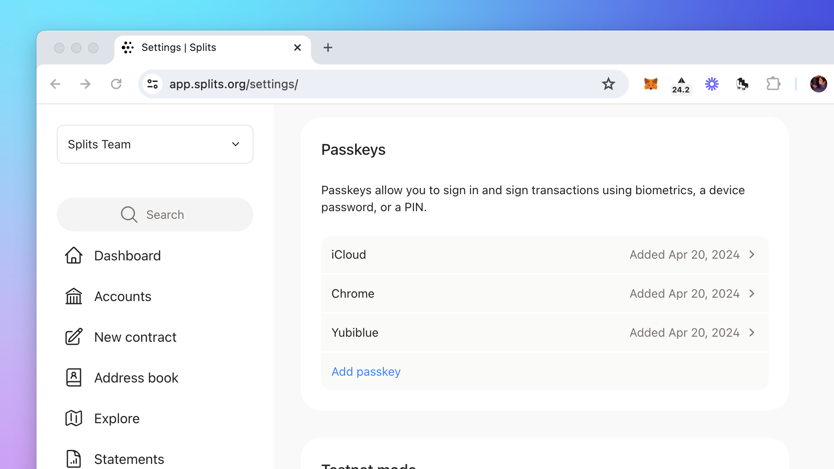The width and height of the screenshot is (834, 469).
Task: Expand the Yubiblue passkey details
Action: point(752,332)
